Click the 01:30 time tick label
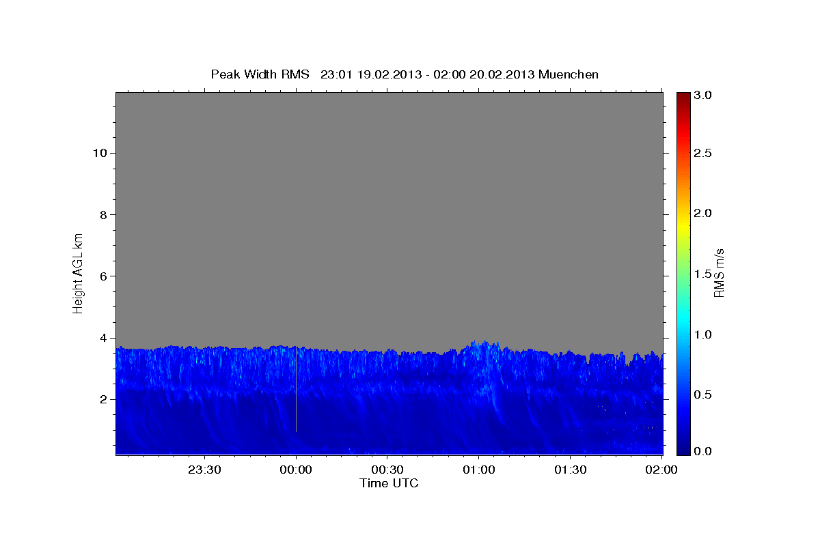This screenshot has width=820, height=546. 570,470
